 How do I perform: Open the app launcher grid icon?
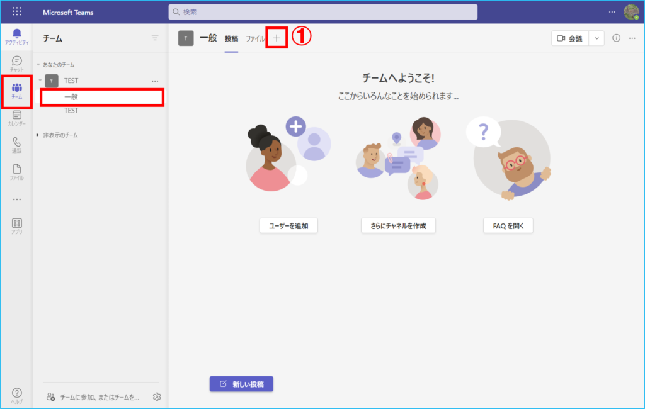[17, 12]
